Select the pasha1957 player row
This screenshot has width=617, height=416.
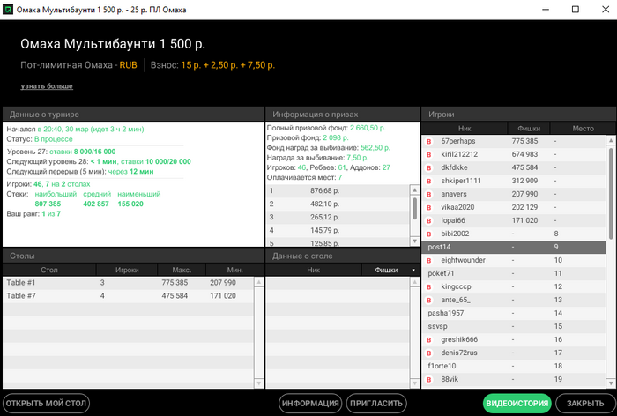click(x=514, y=313)
